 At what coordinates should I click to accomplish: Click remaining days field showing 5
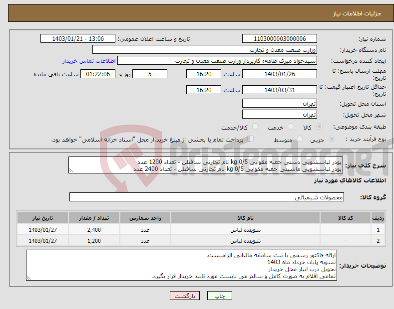[x=150, y=74]
